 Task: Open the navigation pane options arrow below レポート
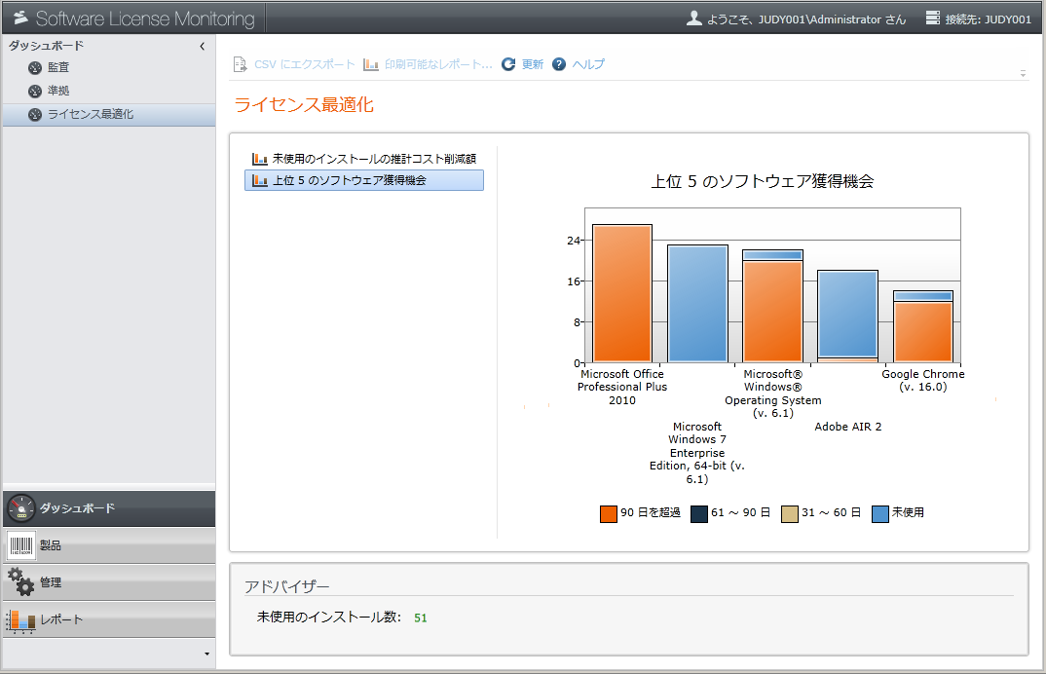[x=206, y=654]
